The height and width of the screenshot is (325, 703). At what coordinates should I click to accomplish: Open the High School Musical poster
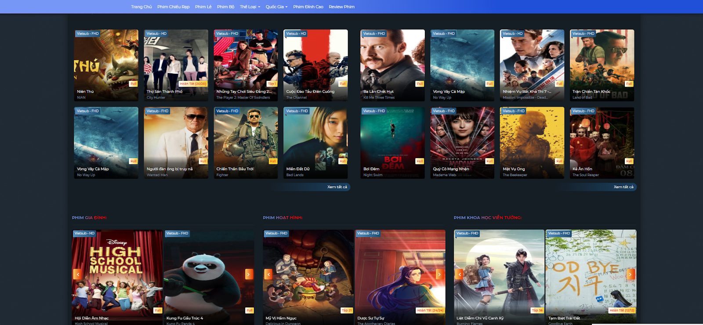pos(117,277)
